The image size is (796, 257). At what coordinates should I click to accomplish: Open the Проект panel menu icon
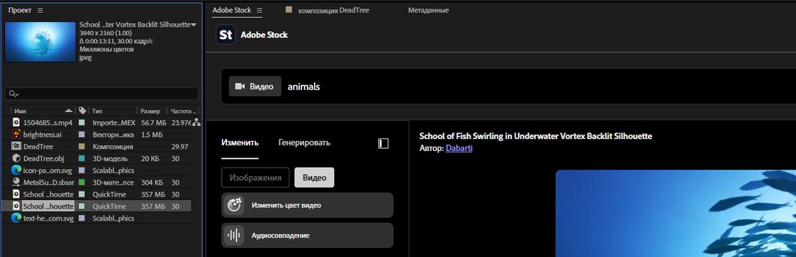coord(40,10)
